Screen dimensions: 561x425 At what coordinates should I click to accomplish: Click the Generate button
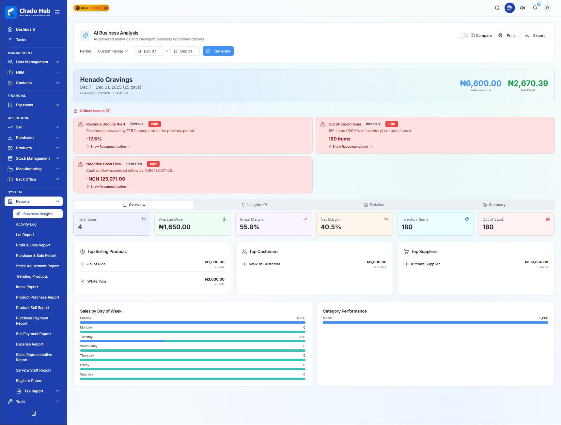tap(218, 51)
